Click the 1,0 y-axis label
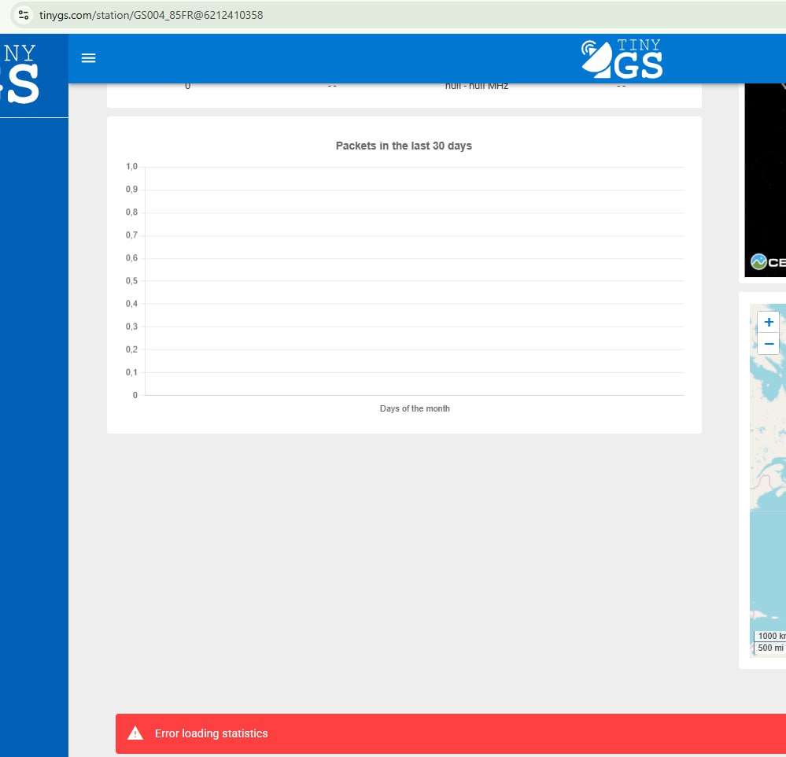Screen dimensions: 786x757 coord(131,167)
